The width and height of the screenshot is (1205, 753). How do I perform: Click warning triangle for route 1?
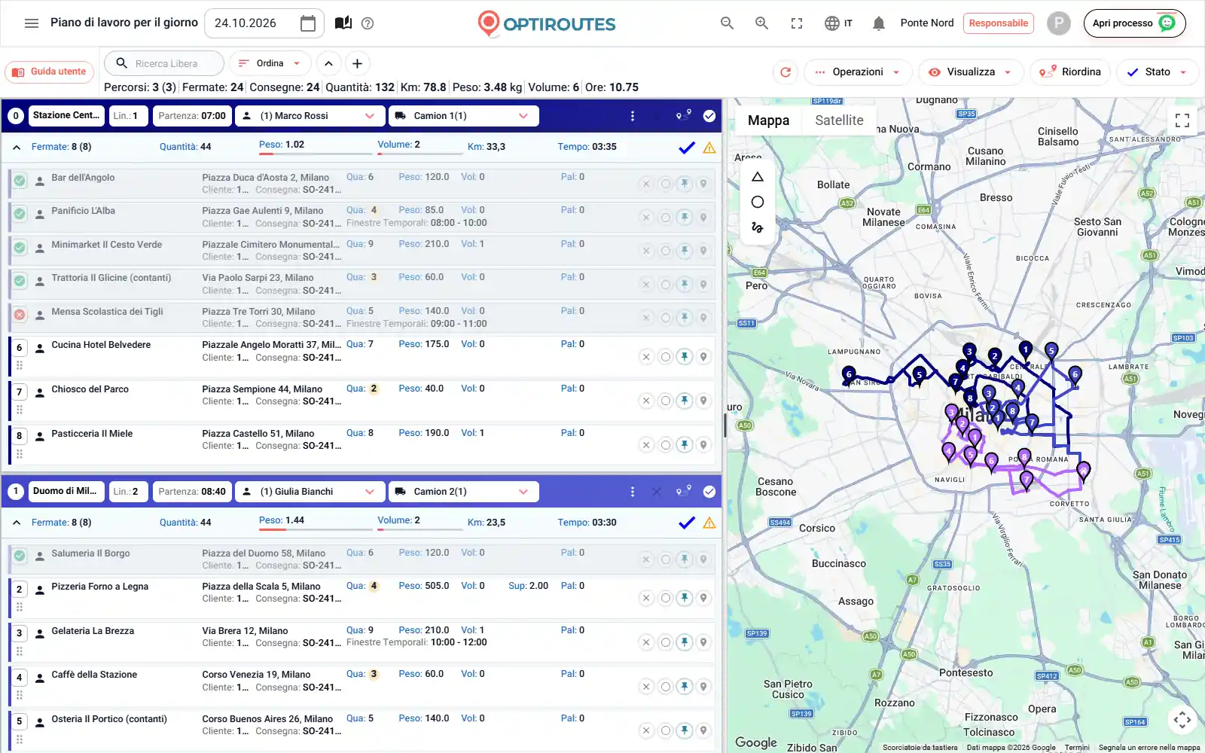click(709, 523)
